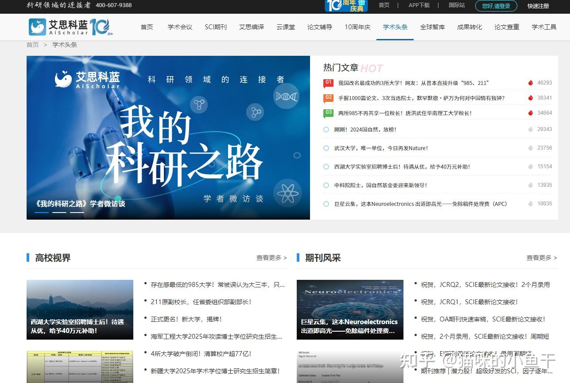Click grey flame icon beside 10035
Screen dimensions: 570x383
point(531,204)
